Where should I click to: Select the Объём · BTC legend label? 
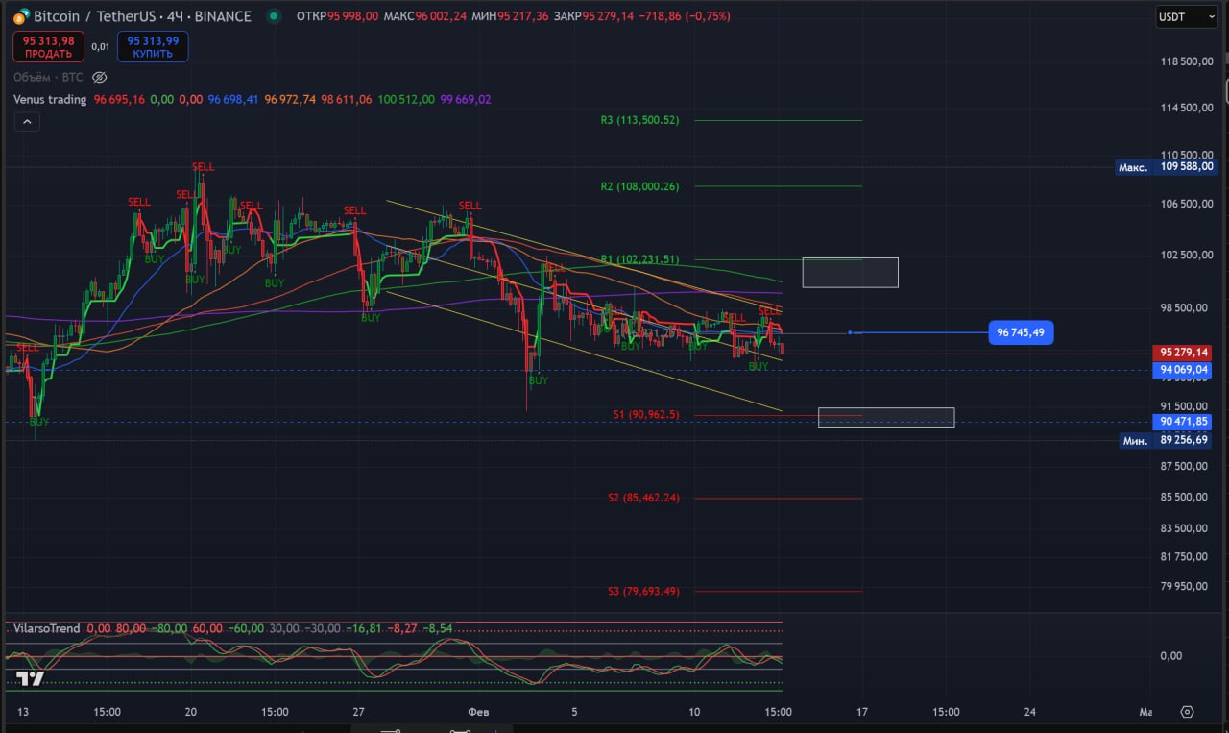point(48,77)
